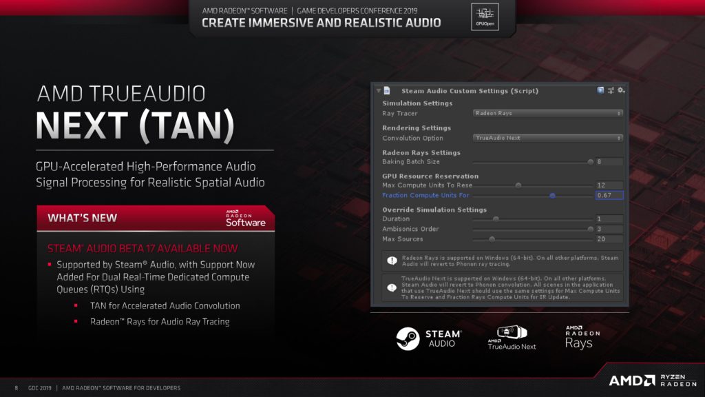The image size is (705, 397).
Task: Click the "Radeon Rays for Audio Ray Tracing" bullet
Action: point(160,322)
